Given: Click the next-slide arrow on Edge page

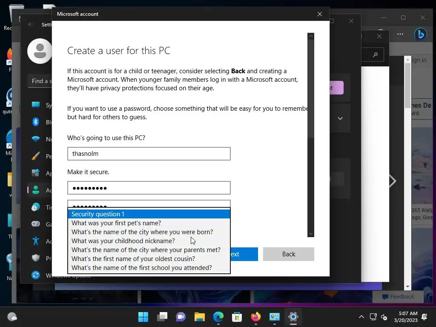Looking at the screenshot, I should (392, 181).
